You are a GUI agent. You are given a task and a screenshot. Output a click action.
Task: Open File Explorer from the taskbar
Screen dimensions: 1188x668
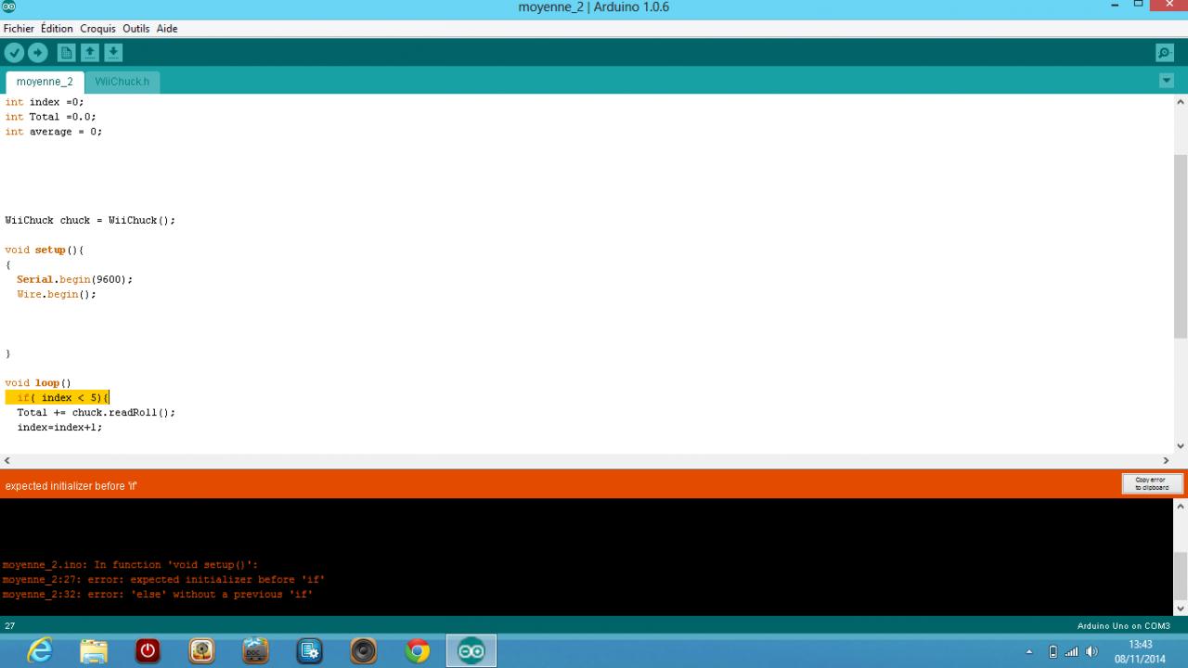(94, 651)
